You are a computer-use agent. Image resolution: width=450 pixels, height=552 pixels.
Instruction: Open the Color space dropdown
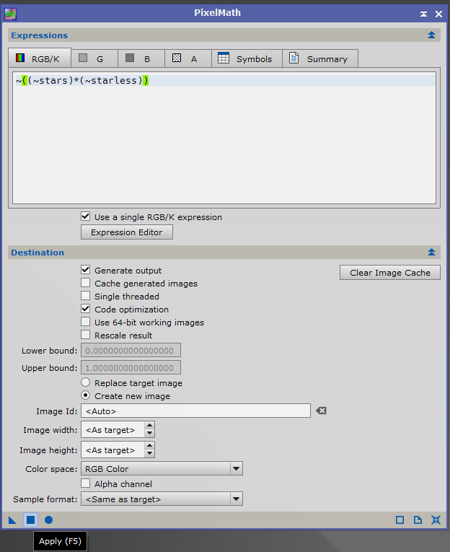click(162, 469)
